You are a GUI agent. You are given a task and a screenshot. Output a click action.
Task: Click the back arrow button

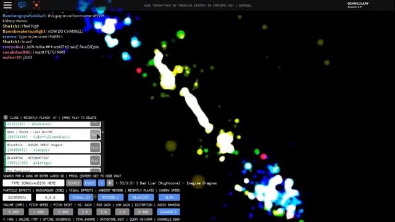pyautogui.click(x=110, y=183)
